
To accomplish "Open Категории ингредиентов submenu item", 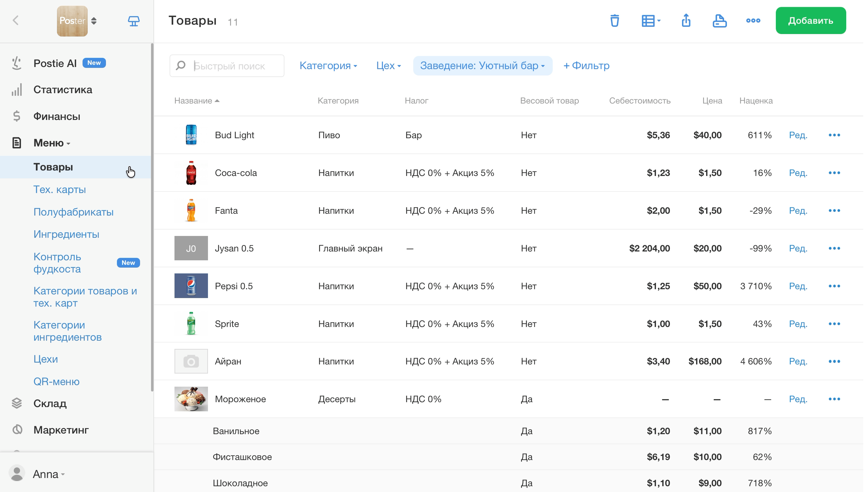I will tap(68, 332).
